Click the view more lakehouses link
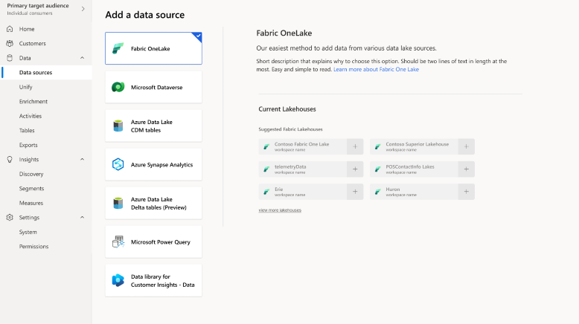Screen dimensions: 579x324 [x=280, y=210]
